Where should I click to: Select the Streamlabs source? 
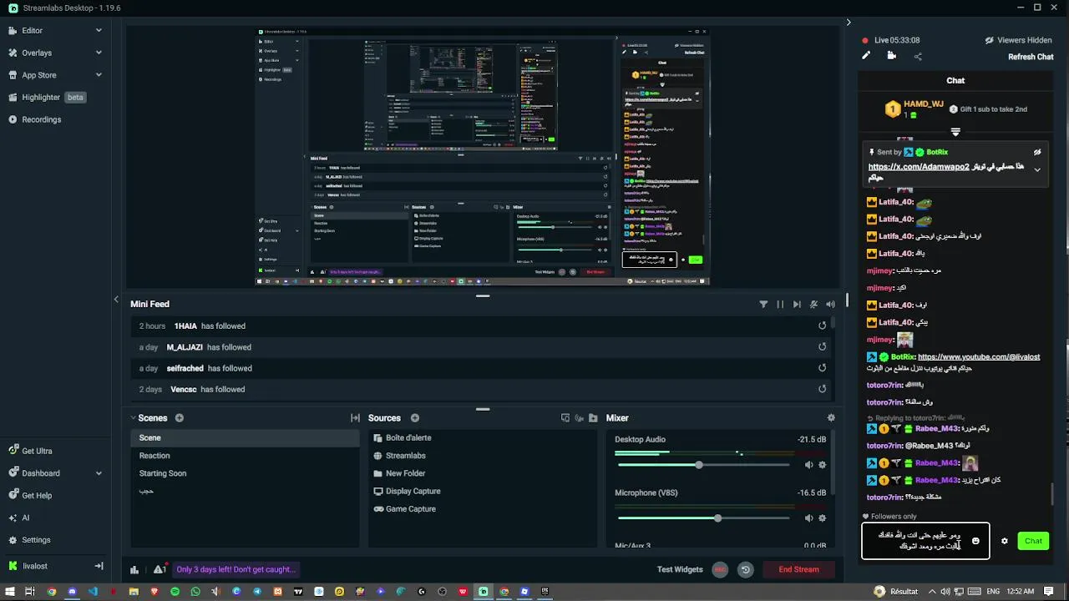click(x=483, y=456)
